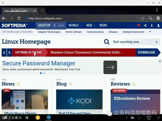
Task: Open browser three-dot overflow menu
Action: pyautogui.click(x=157, y=10)
